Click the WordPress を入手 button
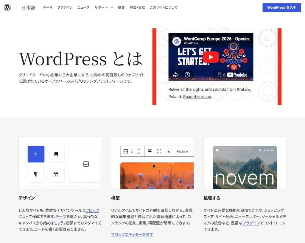305x243 pixels. 282,7
